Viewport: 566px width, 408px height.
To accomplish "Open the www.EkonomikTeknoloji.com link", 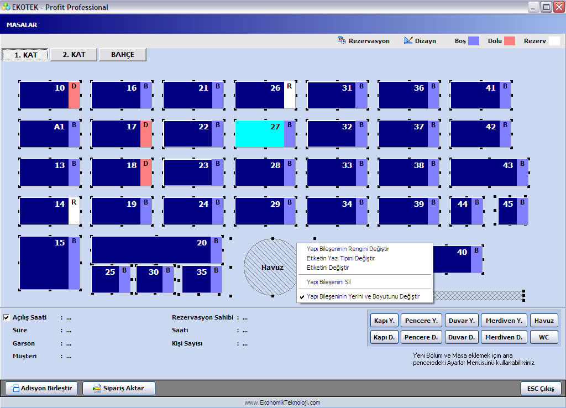I will click(282, 402).
